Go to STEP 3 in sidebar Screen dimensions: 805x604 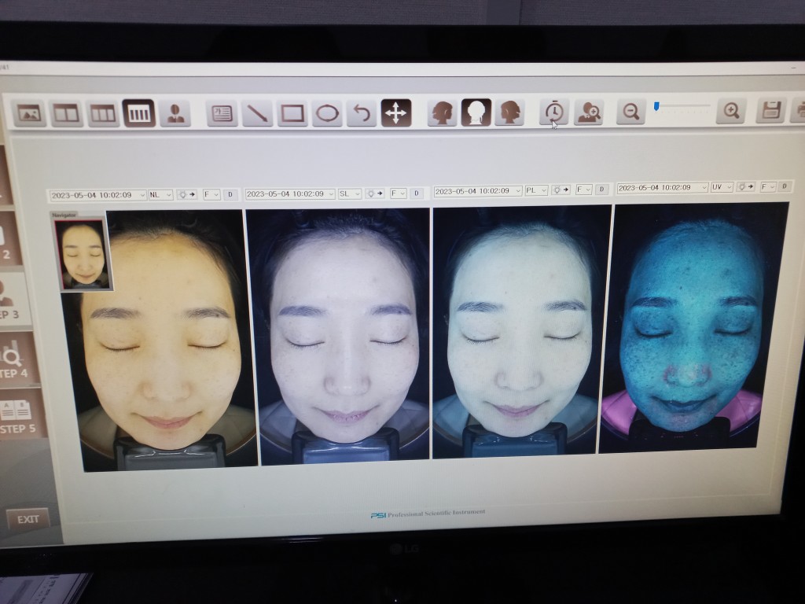click(x=13, y=300)
